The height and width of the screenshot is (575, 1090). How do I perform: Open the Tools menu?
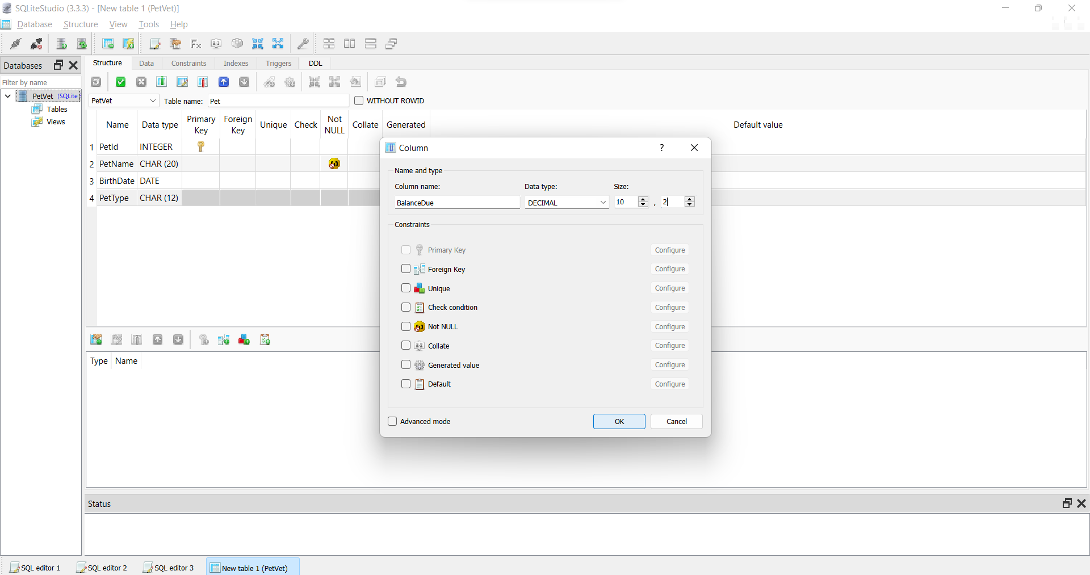click(x=149, y=24)
